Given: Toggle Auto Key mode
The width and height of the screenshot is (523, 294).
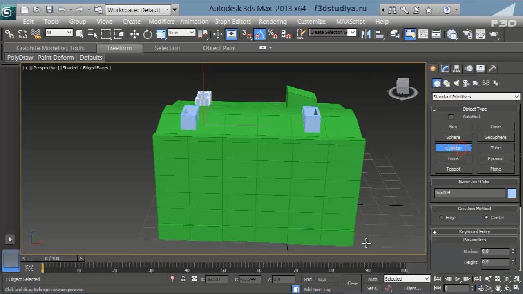Looking at the screenshot, I should tap(372, 279).
